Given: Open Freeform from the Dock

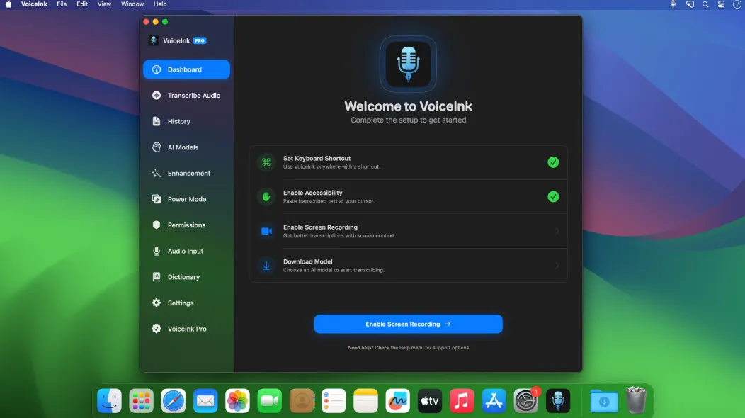Looking at the screenshot, I should [398, 401].
